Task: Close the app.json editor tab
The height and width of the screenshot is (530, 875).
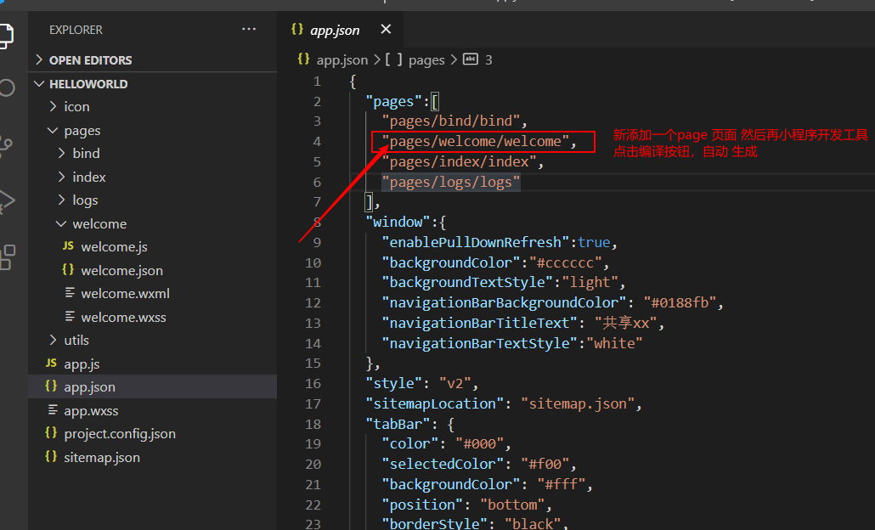Action: click(x=386, y=29)
